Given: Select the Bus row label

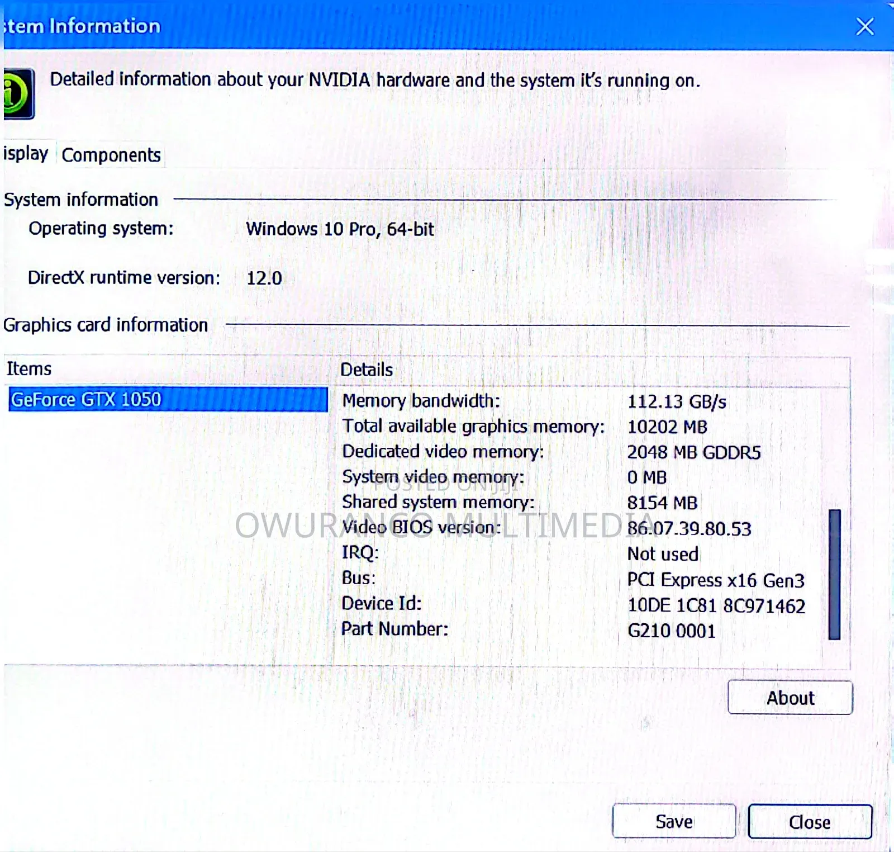Looking at the screenshot, I should pos(359,578).
